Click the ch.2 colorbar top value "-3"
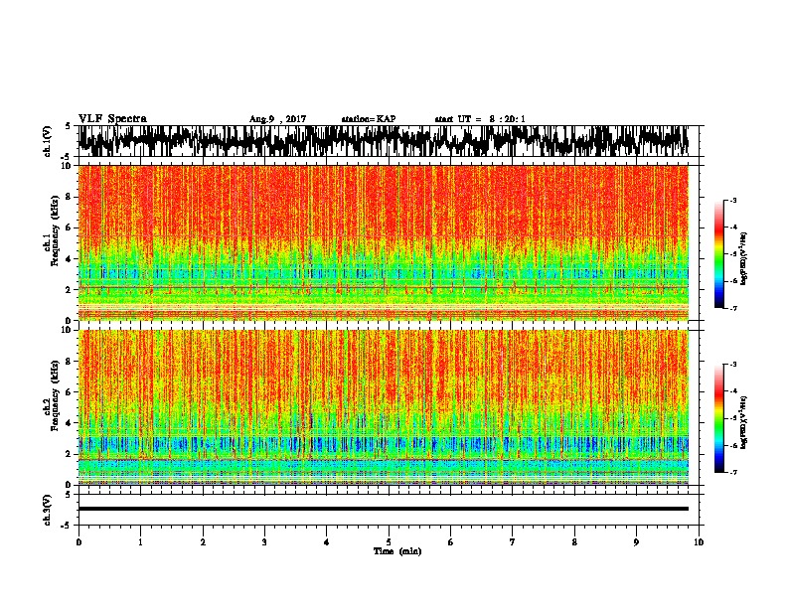The image size is (787, 608). tap(733, 365)
